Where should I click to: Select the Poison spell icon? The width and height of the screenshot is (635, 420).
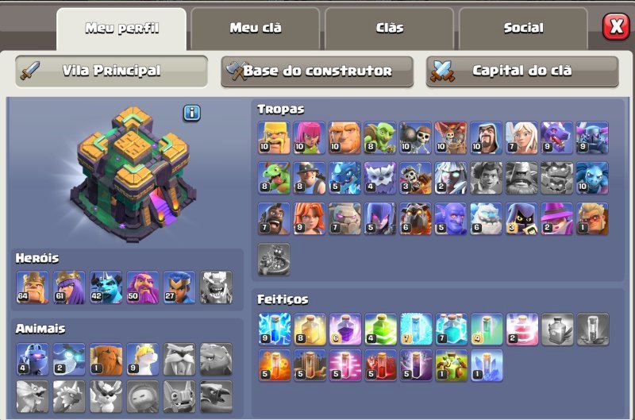[x=275, y=366]
